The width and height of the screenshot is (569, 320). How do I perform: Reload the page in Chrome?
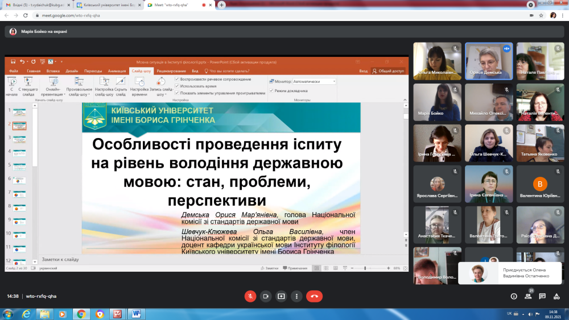26,15
